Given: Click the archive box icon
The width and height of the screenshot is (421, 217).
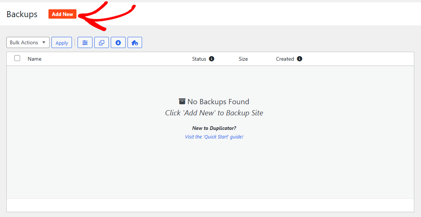Looking at the screenshot, I should tap(182, 102).
